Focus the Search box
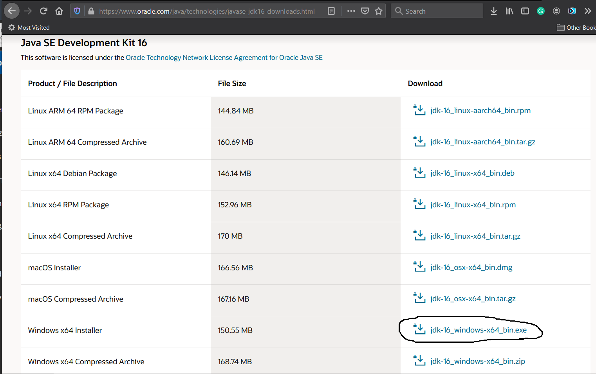This screenshot has width=596, height=374. [437, 11]
